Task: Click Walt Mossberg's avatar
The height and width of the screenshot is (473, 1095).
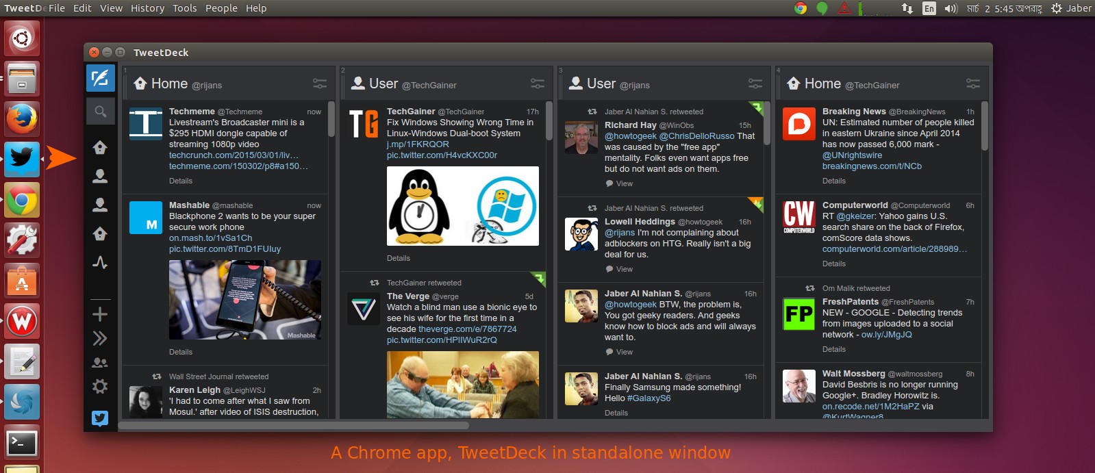Action: click(799, 386)
